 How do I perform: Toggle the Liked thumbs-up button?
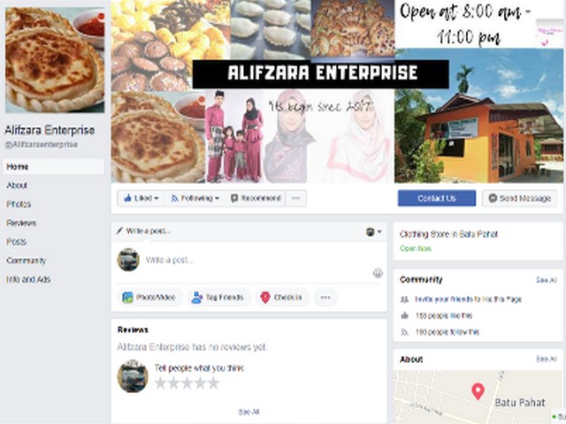pos(141,198)
